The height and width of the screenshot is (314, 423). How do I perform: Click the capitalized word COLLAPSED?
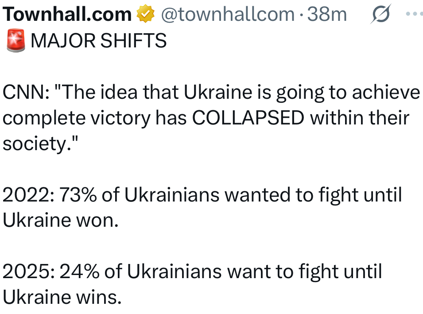click(x=248, y=119)
